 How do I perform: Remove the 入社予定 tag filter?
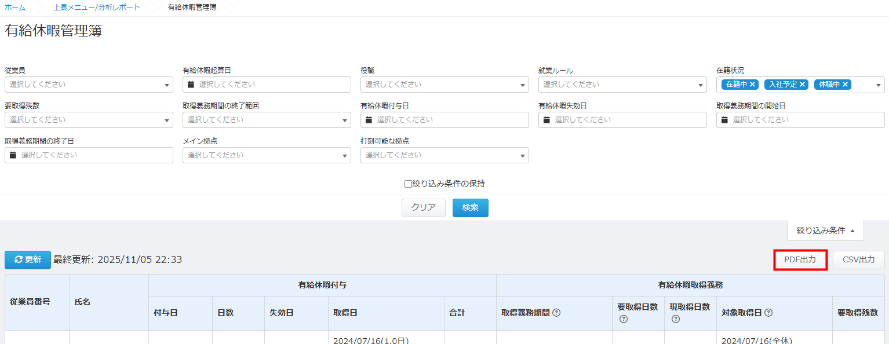[802, 85]
